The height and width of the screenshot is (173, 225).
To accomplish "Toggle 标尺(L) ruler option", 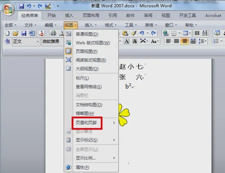I will (x=91, y=78).
